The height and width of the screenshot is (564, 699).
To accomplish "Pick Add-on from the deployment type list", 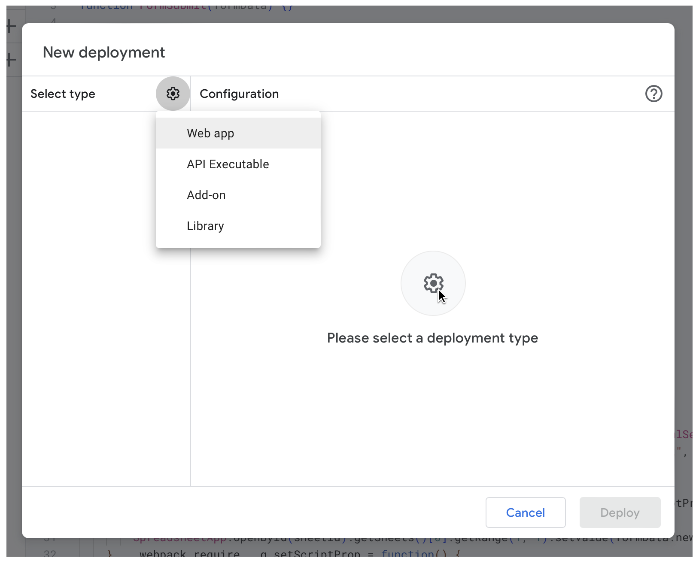I will tap(238, 195).
